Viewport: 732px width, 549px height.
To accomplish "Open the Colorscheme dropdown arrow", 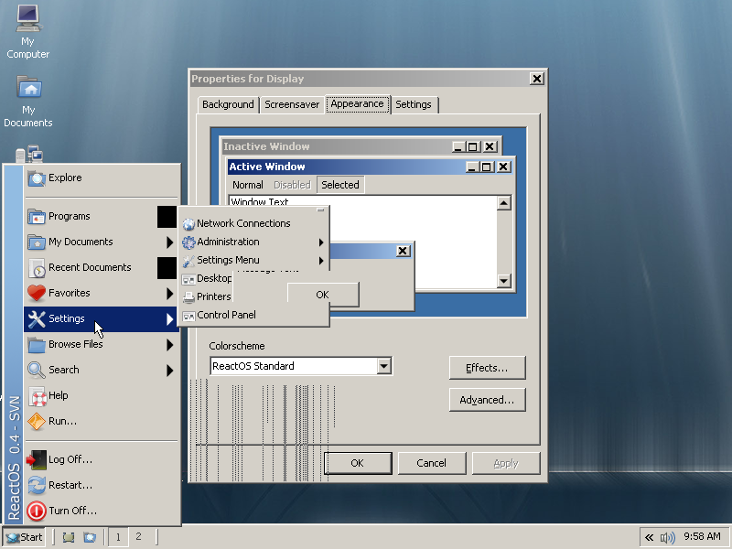I will 383,366.
